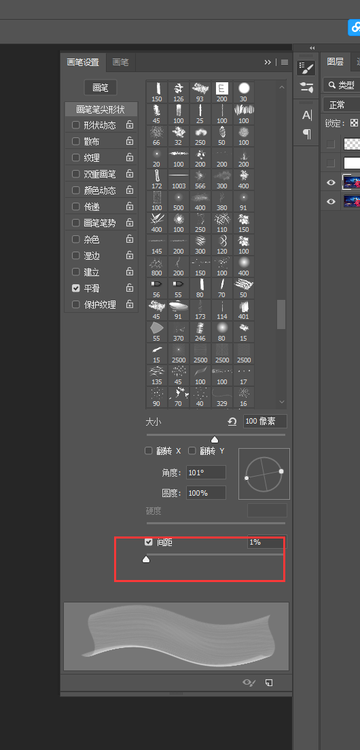This screenshot has width=360, height=750.
Task: Click the 角度 101° input field
Action: tap(206, 473)
